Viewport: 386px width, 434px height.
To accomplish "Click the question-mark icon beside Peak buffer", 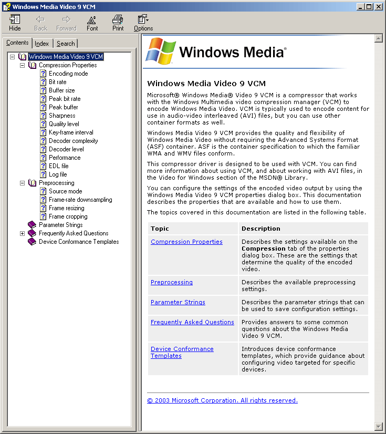I will [43, 107].
